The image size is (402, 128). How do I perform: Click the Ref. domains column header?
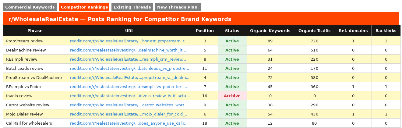click(x=353, y=30)
